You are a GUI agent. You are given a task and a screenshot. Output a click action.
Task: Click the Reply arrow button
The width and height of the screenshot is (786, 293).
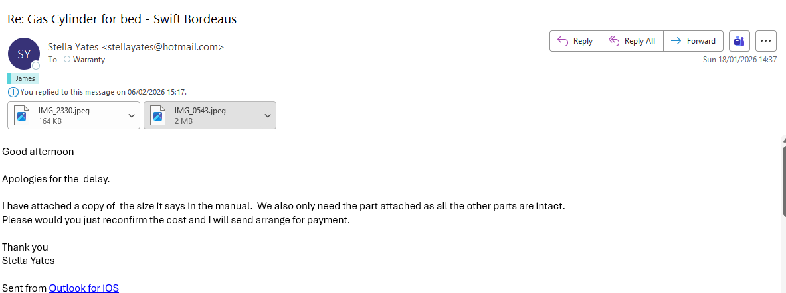pos(575,41)
